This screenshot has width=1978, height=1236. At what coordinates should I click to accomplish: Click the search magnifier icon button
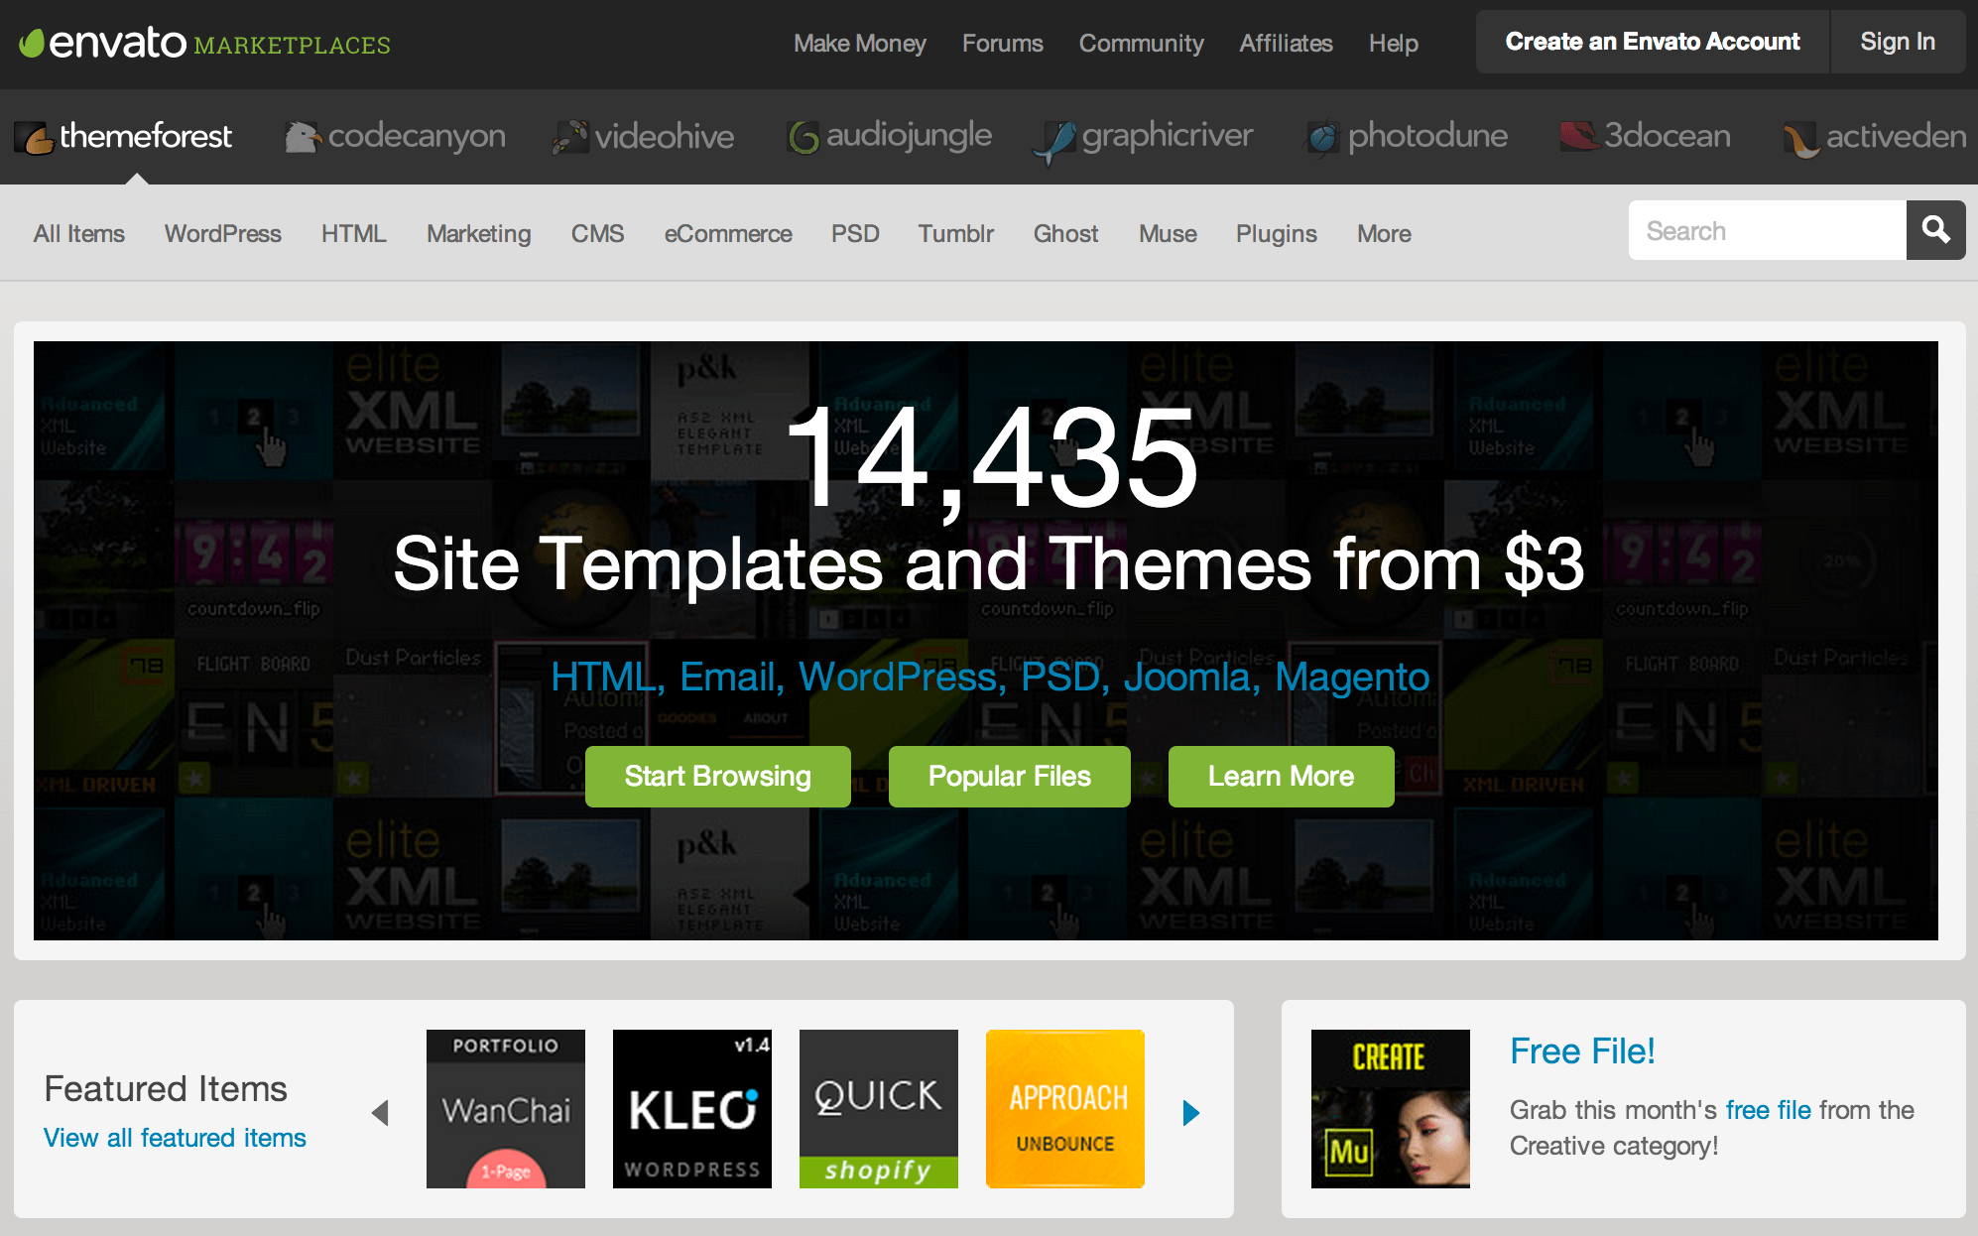1935,230
